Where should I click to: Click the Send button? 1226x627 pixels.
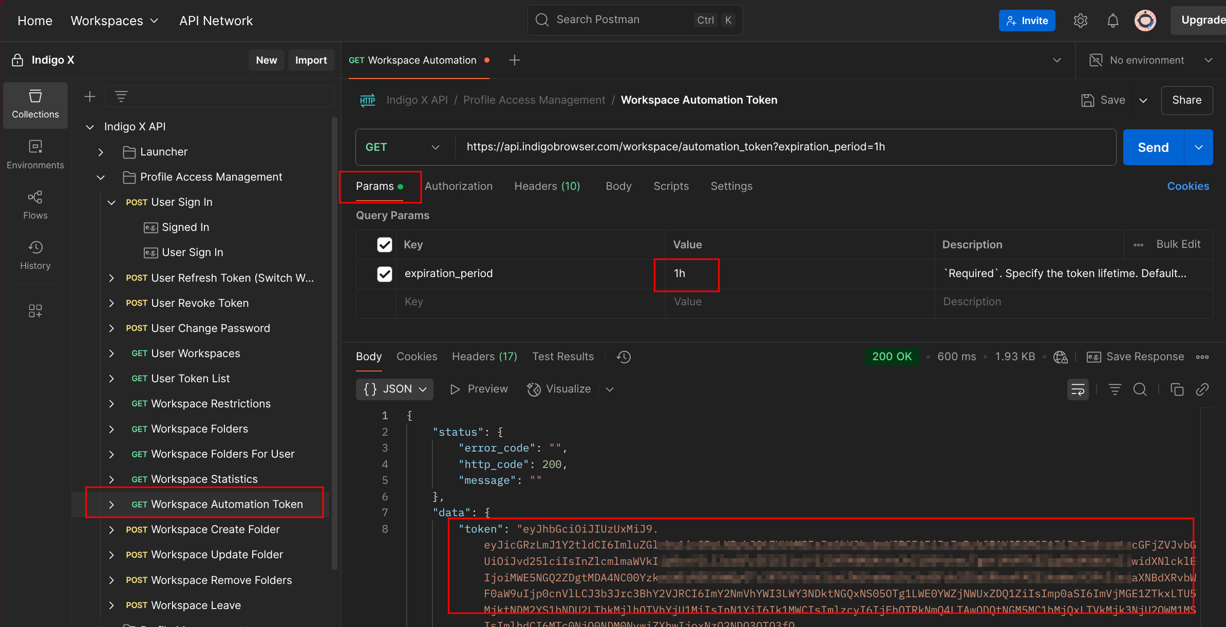click(1153, 147)
